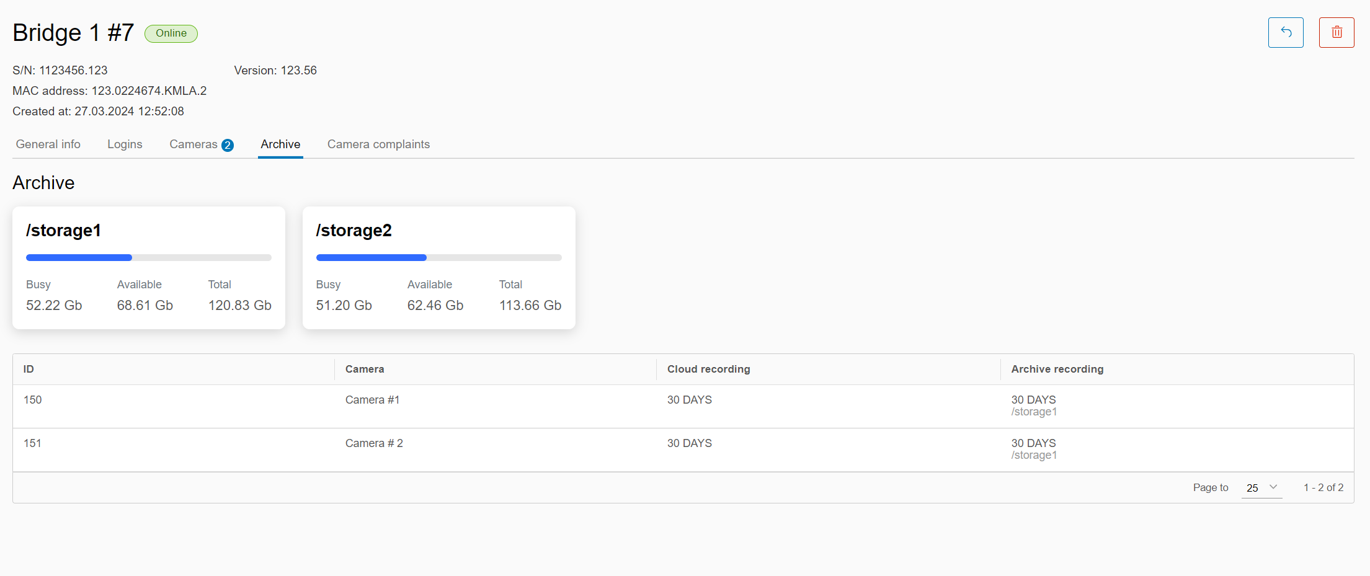
Task: Click the Camera # 2 table row
Action: click(374, 444)
